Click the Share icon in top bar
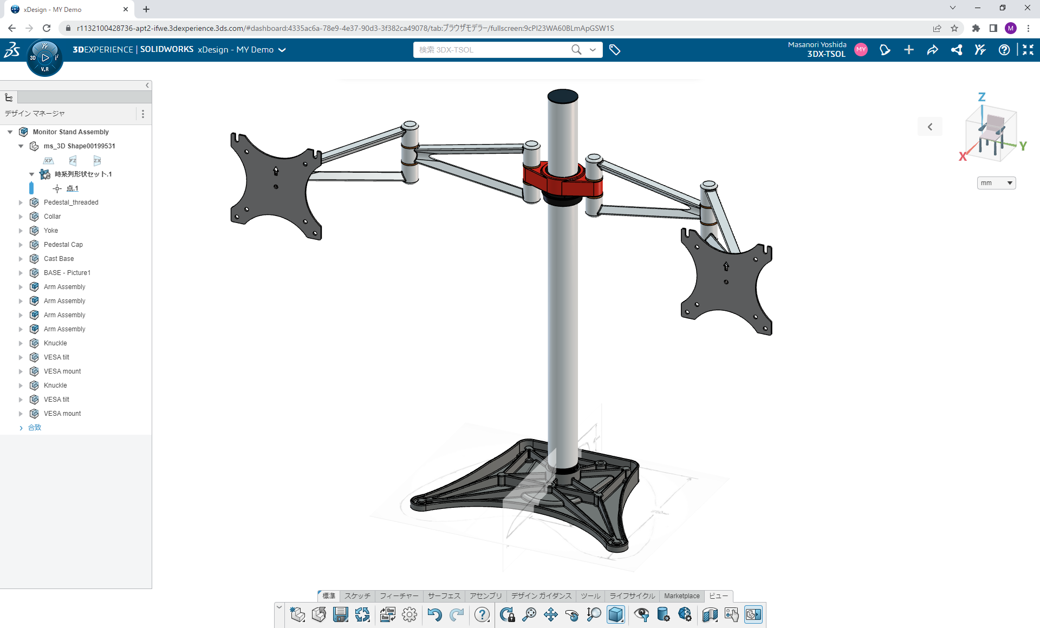 point(932,50)
